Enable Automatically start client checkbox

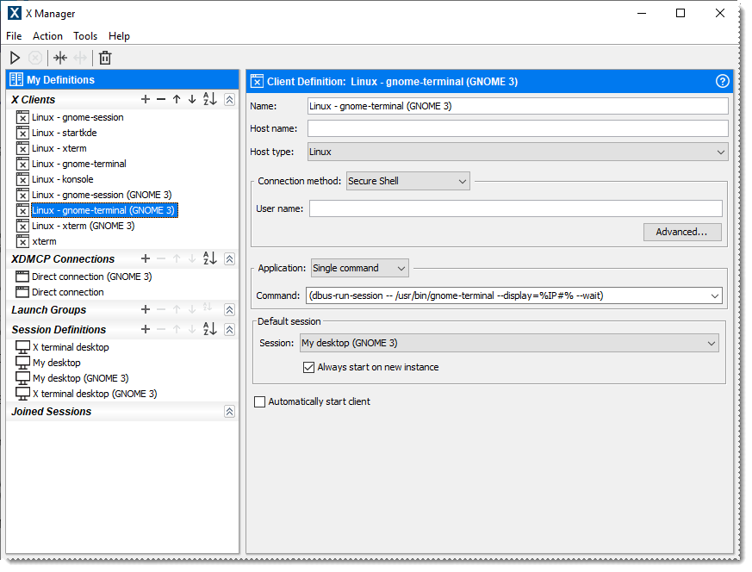[x=260, y=401]
